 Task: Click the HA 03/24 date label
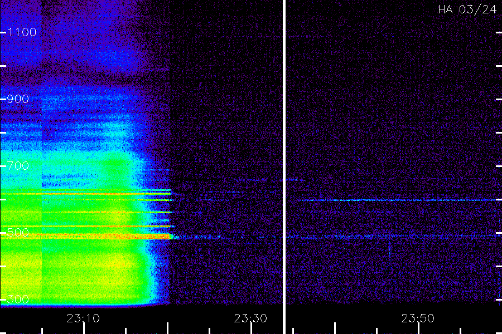tap(467, 9)
